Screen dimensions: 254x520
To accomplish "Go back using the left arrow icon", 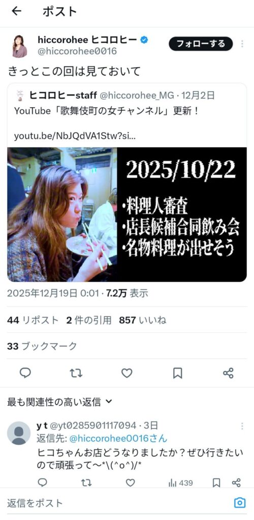I will tap(16, 11).
